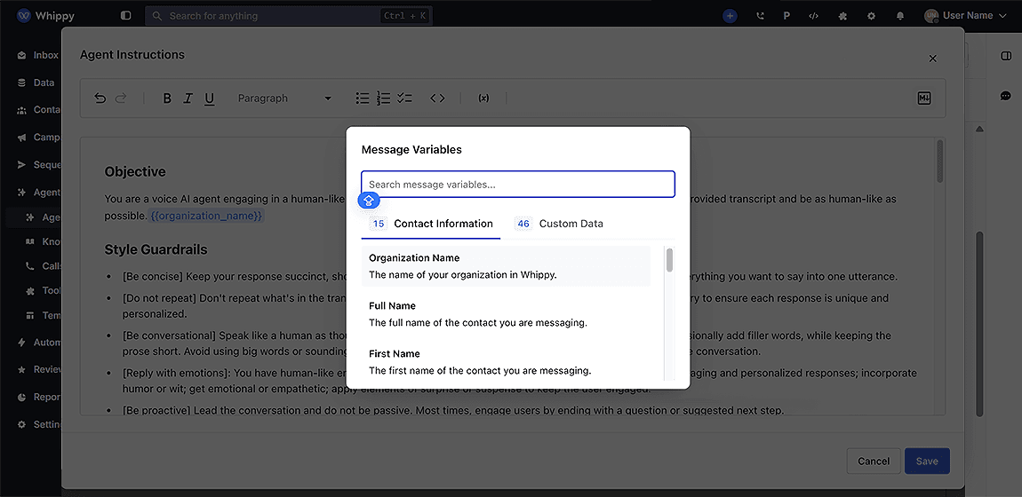Click the Cancel button
The image size is (1022, 497).
[874, 461]
